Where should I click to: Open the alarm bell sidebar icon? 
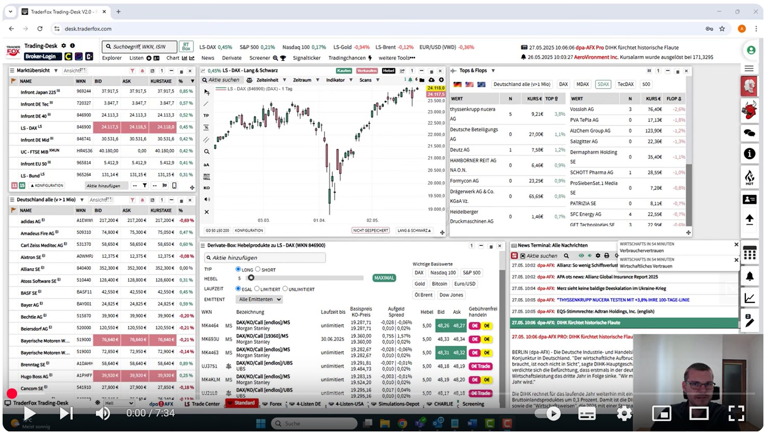[749, 276]
